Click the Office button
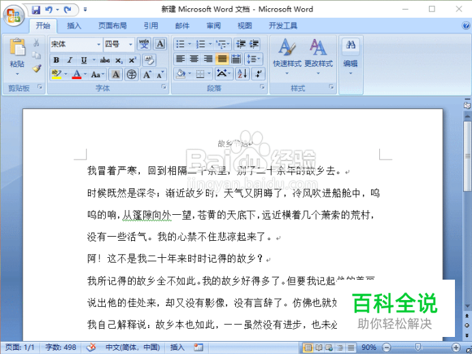 pos(14,16)
